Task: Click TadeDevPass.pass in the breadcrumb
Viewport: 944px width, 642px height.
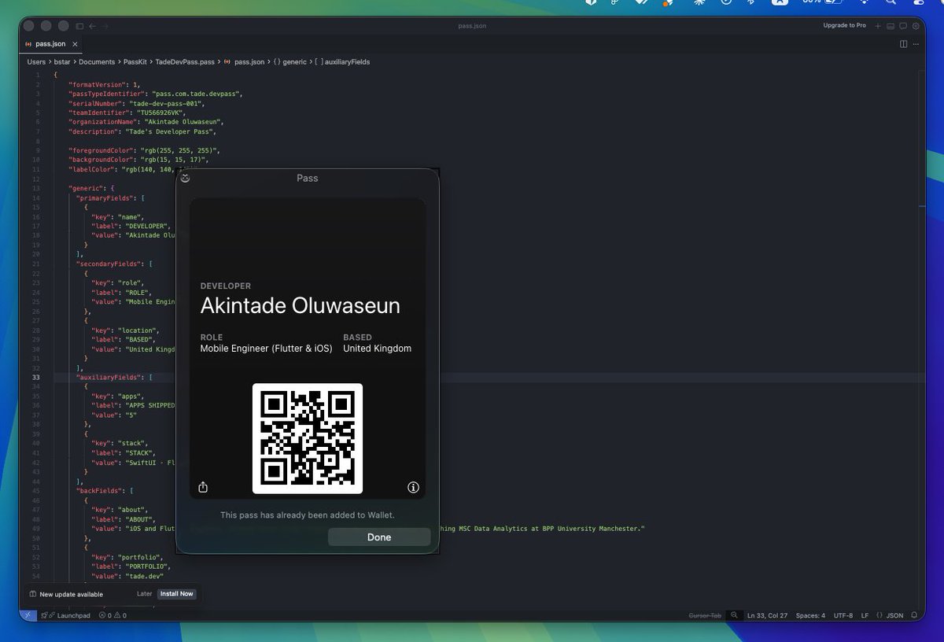Action: [185, 61]
